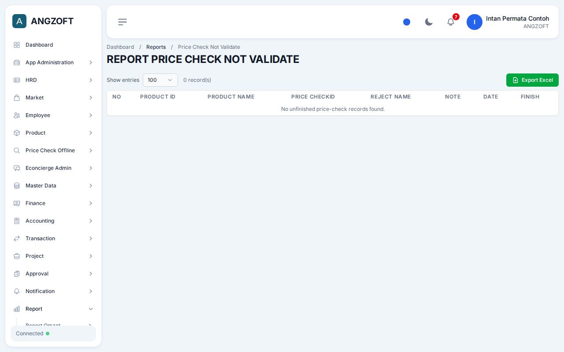Open Dashboard menu item in sidebar
This screenshot has width=564, height=352.
click(x=53, y=45)
